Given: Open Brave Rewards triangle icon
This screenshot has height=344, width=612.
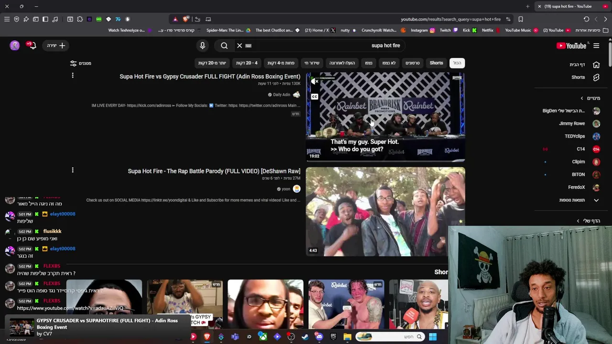Looking at the screenshot, I should coord(175,19).
